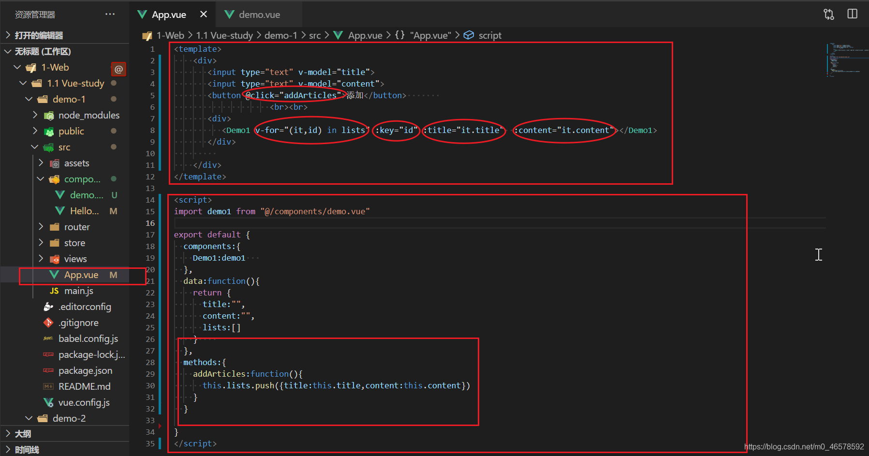This screenshot has height=456, width=869.
Task: Collapse the src folder chevron
Action: (35, 147)
